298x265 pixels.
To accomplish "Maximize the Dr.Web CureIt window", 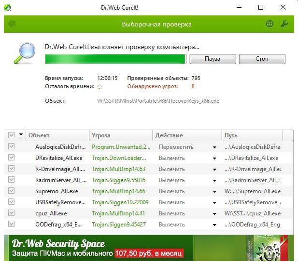I will (x=261, y=8).
